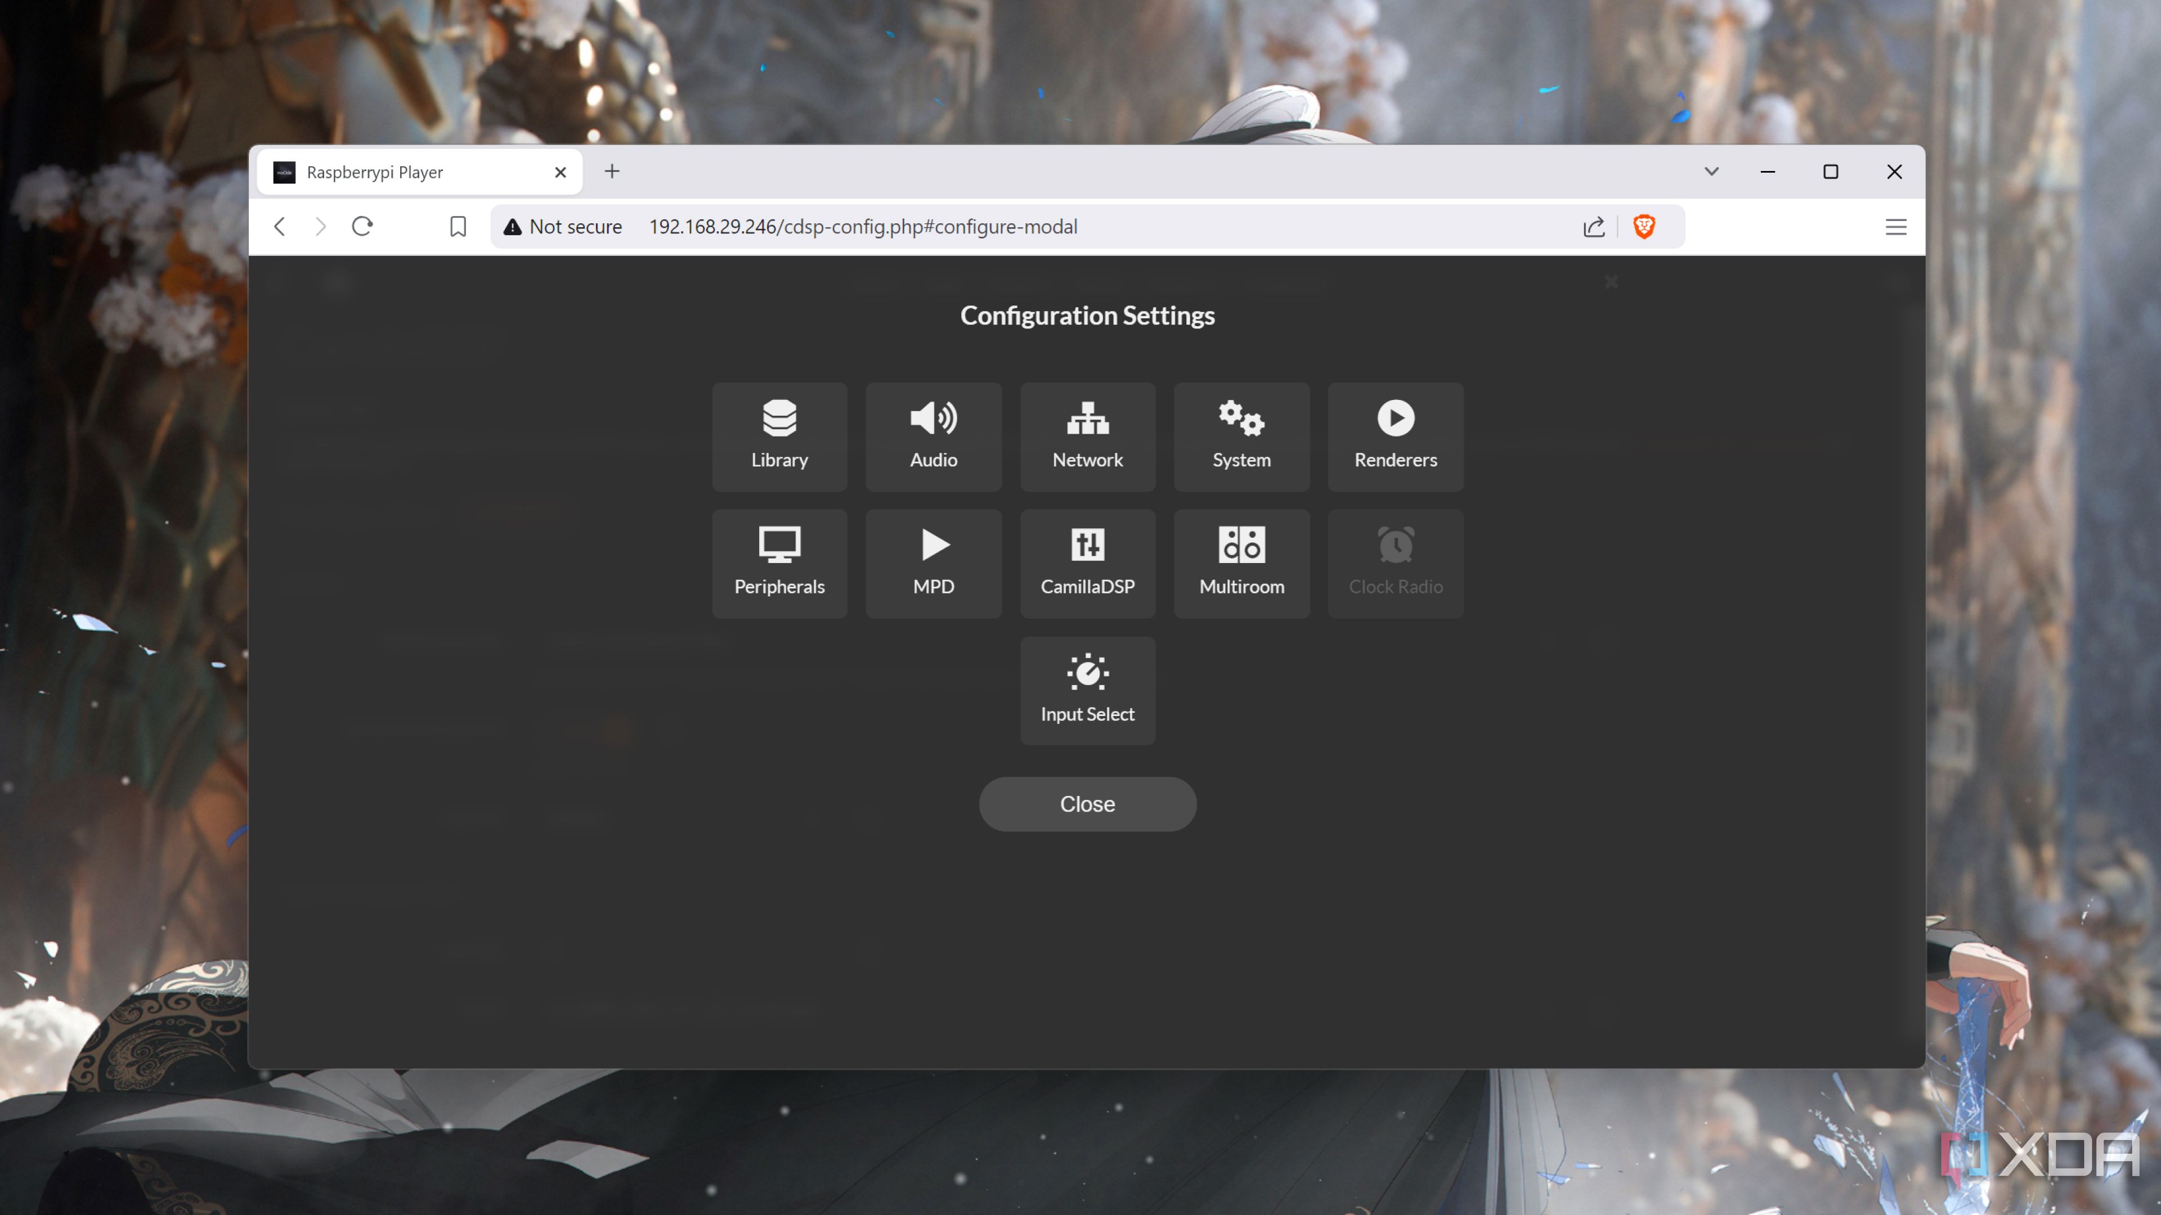Screen dimensions: 2161x1215
Task: Reload the page
Action: click(361, 226)
